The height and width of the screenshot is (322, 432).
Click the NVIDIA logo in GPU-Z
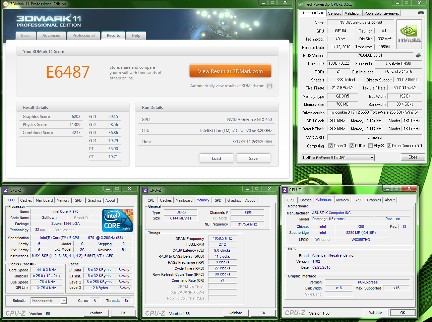point(409,35)
